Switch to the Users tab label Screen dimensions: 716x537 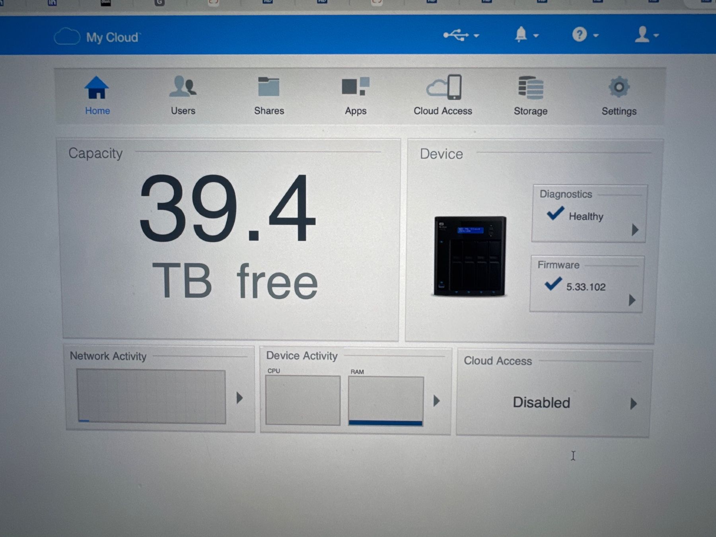click(x=183, y=111)
